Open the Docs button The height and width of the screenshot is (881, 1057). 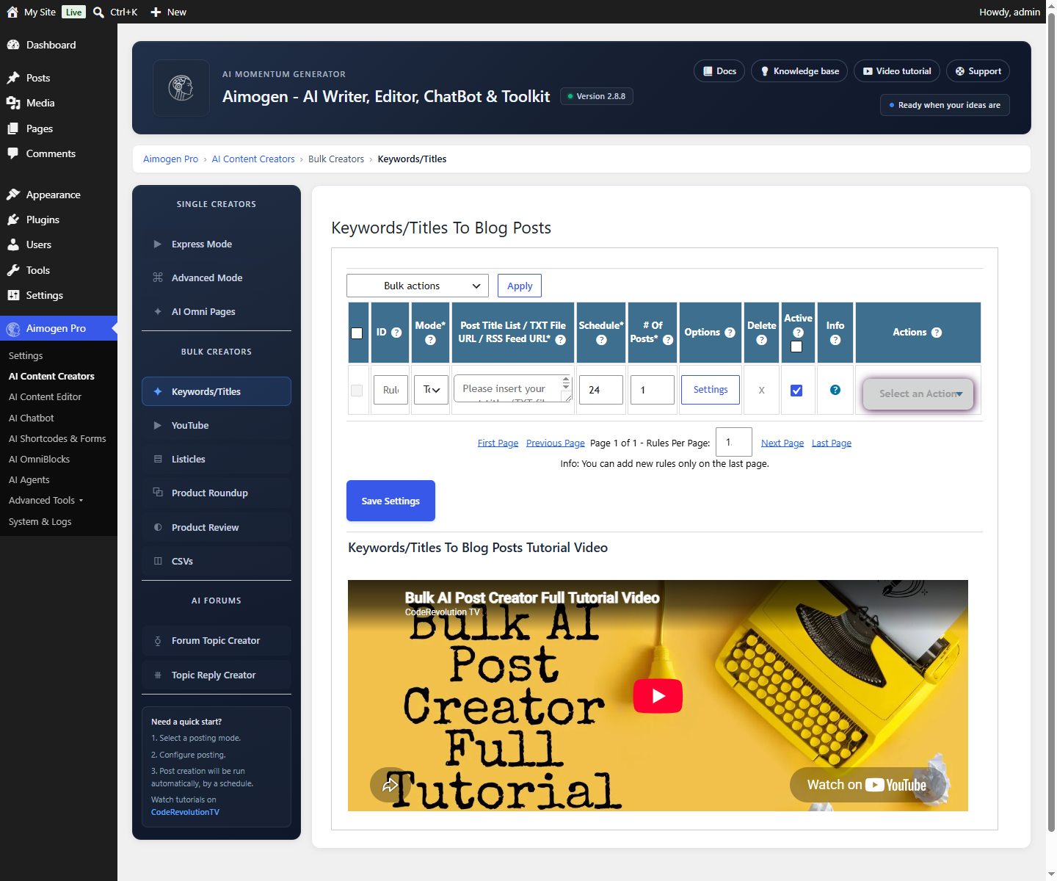tap(719, 71)
